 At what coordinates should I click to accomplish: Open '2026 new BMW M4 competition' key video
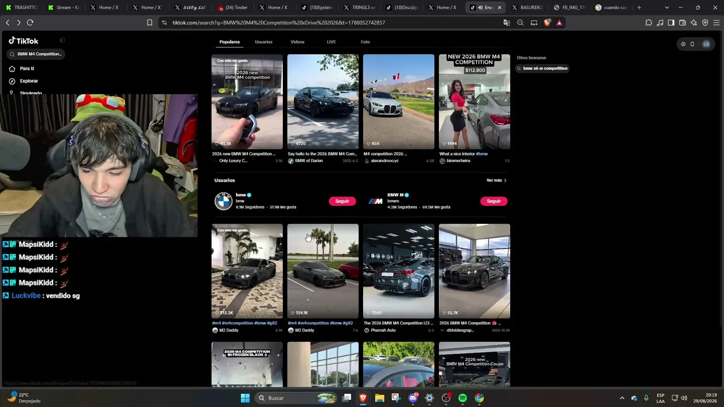247,102
